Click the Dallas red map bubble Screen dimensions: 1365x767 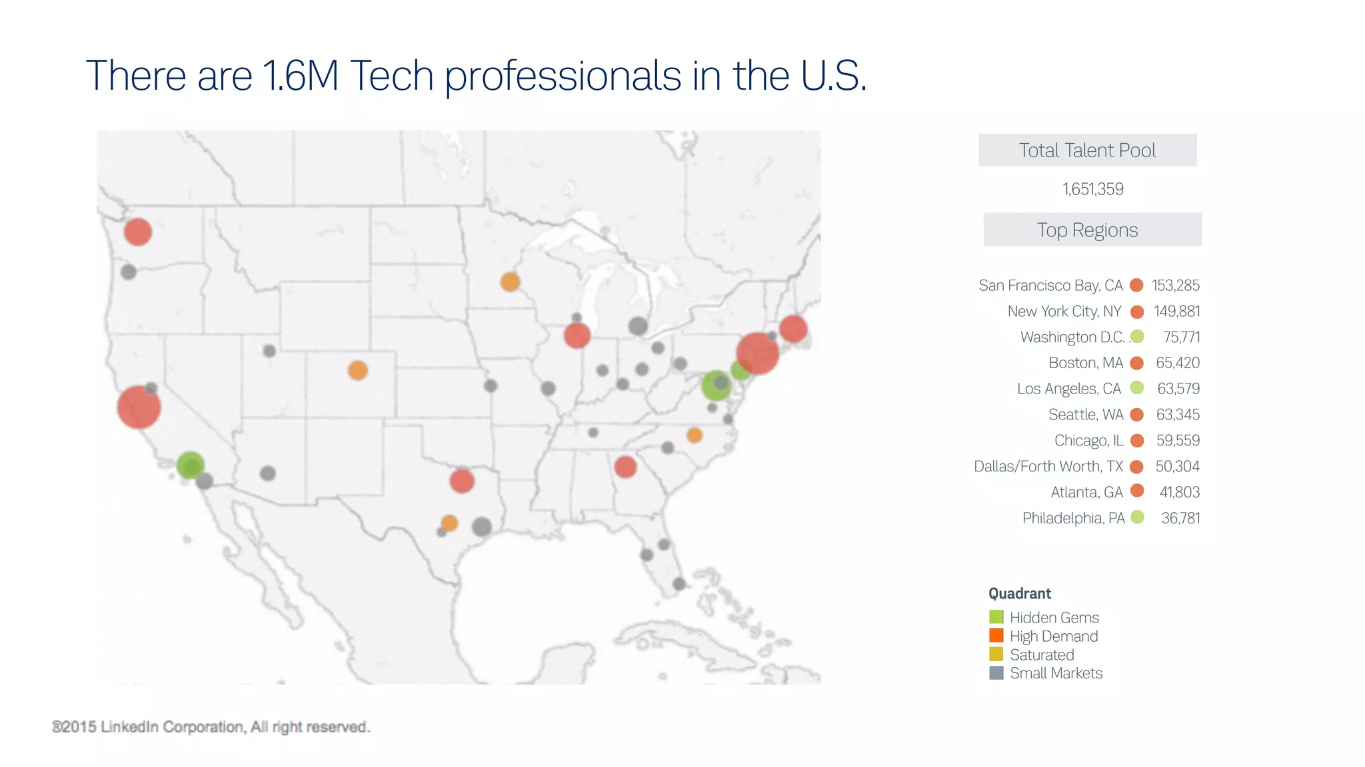pos(462,481)
